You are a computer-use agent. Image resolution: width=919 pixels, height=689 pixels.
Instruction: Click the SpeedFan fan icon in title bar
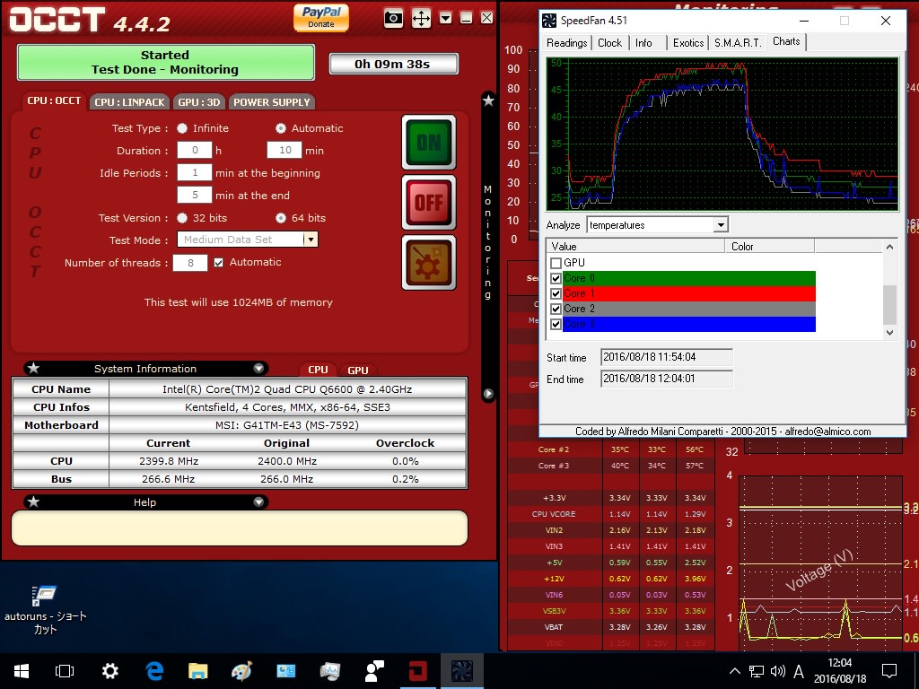point(549,21)
